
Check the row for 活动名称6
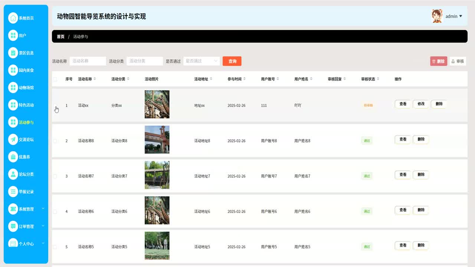pyautogui.click(x=55, y=212)
